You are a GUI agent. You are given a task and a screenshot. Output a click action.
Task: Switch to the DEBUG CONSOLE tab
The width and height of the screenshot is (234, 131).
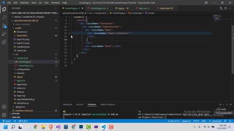107,104
